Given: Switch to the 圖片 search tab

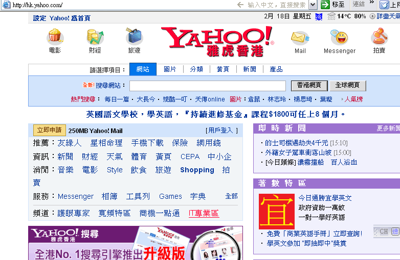Looking at the screenshot, I should coord(170,69).
